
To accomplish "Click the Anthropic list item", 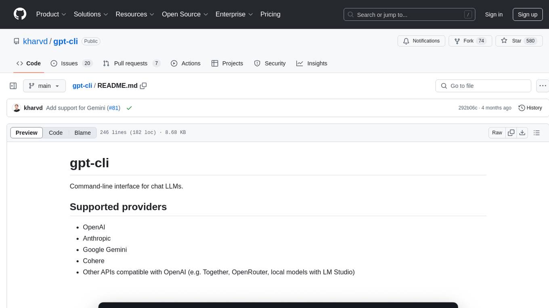I will [x=96, y=238].
